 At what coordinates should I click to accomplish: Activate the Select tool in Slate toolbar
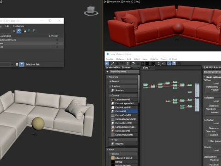107,64
